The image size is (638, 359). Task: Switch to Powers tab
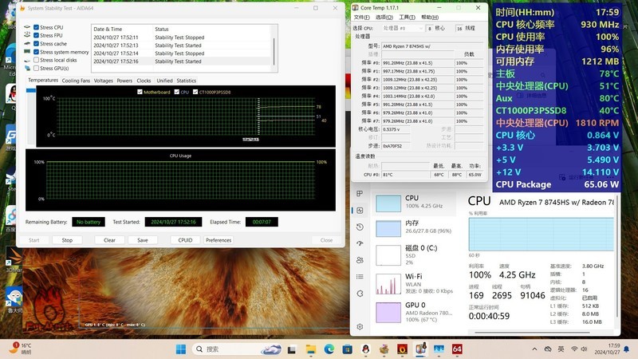124,81
